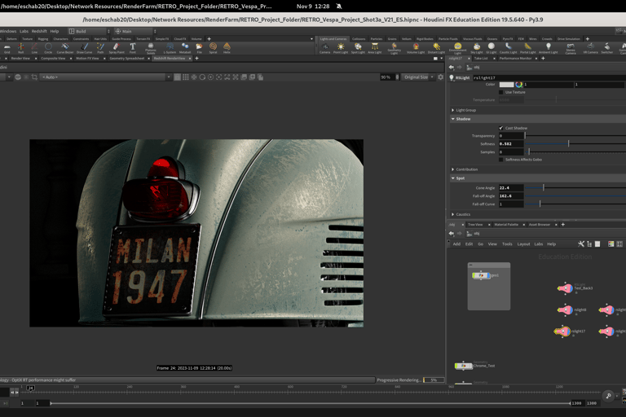Select the Sky Light shelf tool
The height and width of the screenshot is (417, 626).
click(476, 48)
